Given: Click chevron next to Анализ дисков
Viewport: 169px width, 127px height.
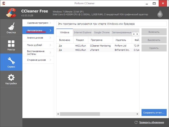Looking at the screenshot, I should pyautogui.click(x=50, y=38).
